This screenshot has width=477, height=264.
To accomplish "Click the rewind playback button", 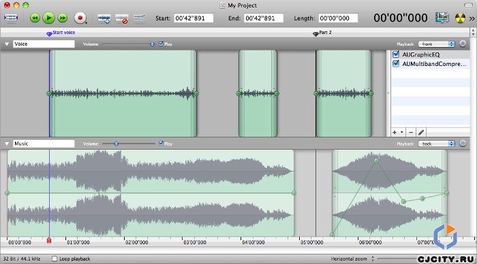I will pyautogui.click(x=35, y=18).
